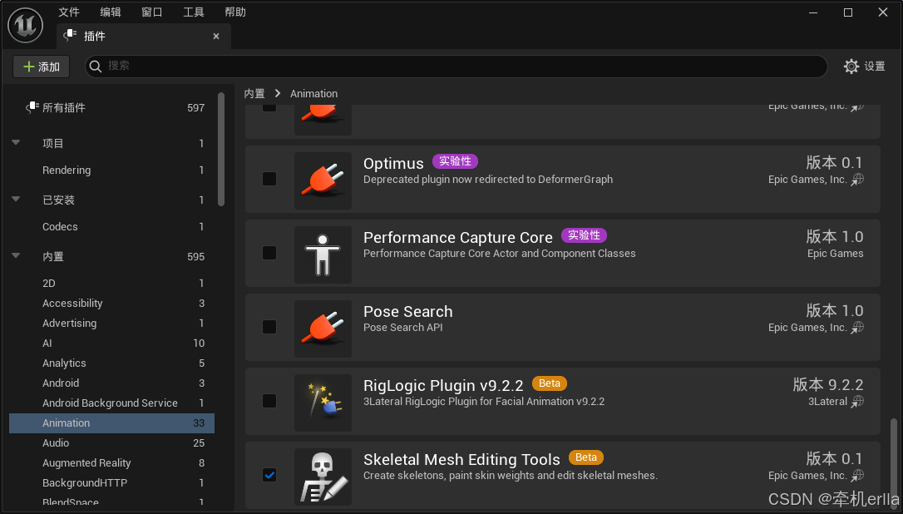The height and width of the screenshot is (514, 903).
Task: Click the Performance Capture Core figure icon
Action: tap(323, 255)
